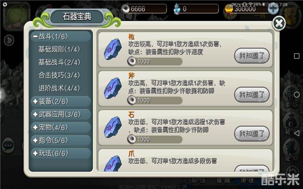Expand the 宠物(4/6) category
The width and height of the screenshot is (303, 189).
pos(61,127)
